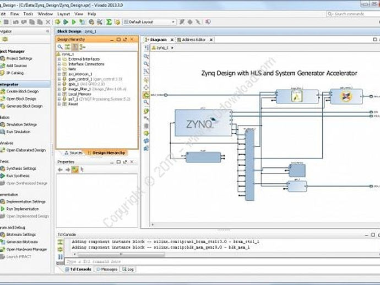This screenshot has width=380, height=285.
Task: Click the forward arrow in the Properties panel
Action: click(x=68, y=170)
